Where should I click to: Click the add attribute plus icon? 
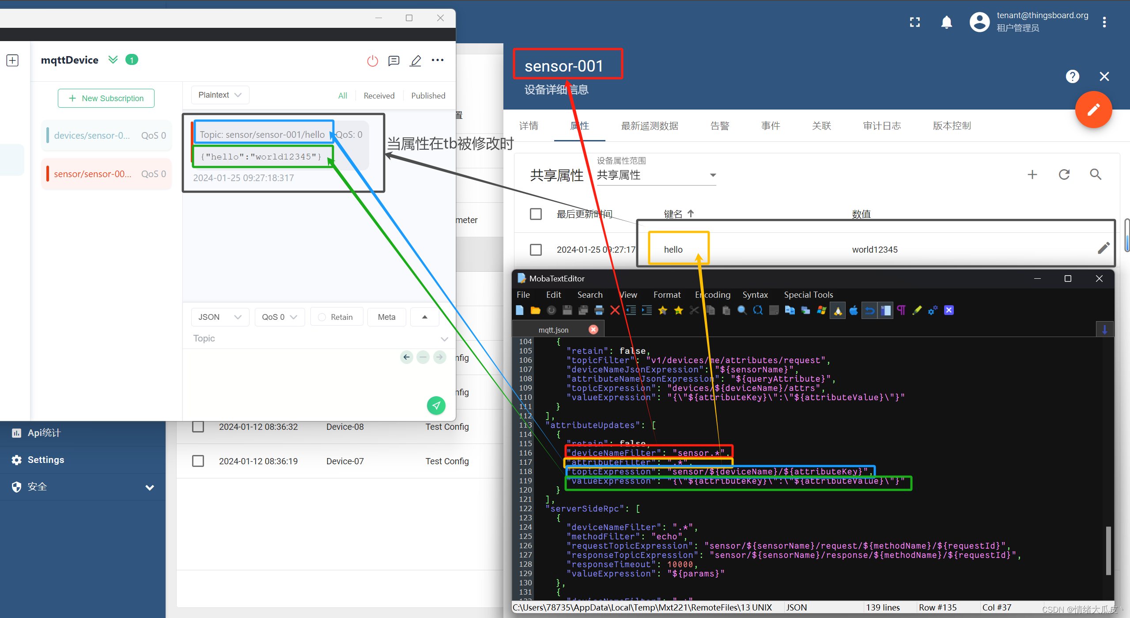[x=1032, y=174]
